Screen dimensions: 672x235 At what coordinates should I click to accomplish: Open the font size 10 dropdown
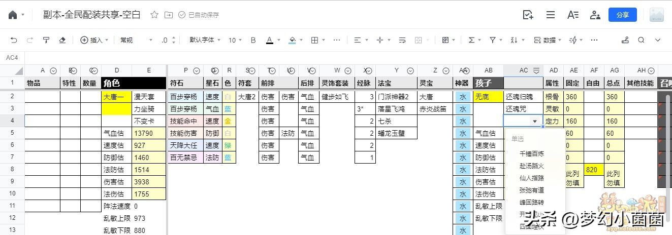pyautogui.click(x=235, y=40)
